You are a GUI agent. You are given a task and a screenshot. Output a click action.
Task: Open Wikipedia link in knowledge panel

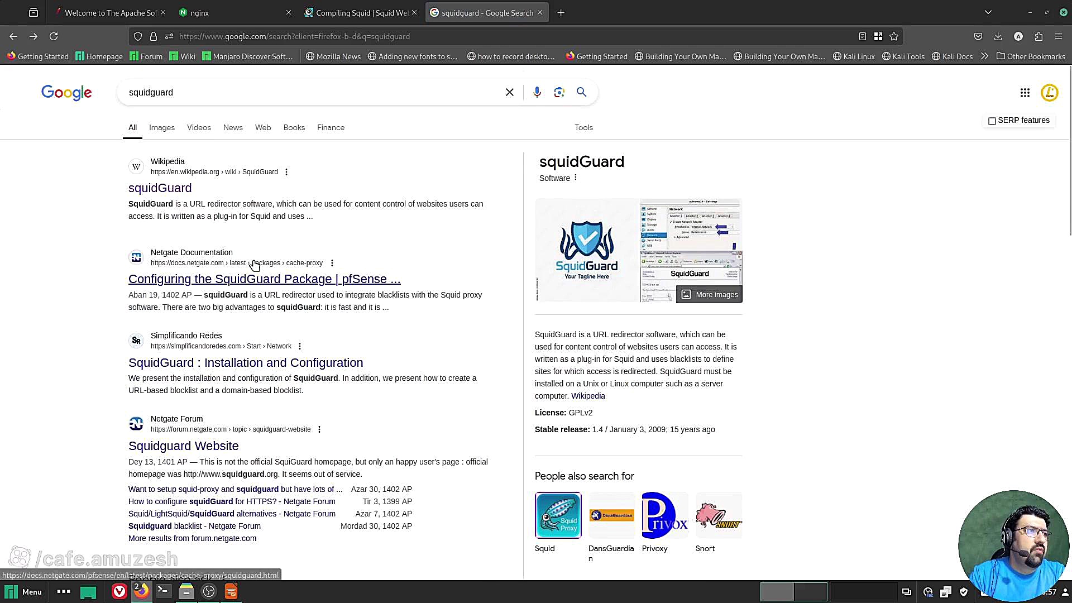tap(588, 396)
